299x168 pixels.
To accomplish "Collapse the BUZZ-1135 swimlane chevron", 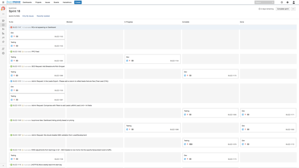I will [x=10, y=150].
